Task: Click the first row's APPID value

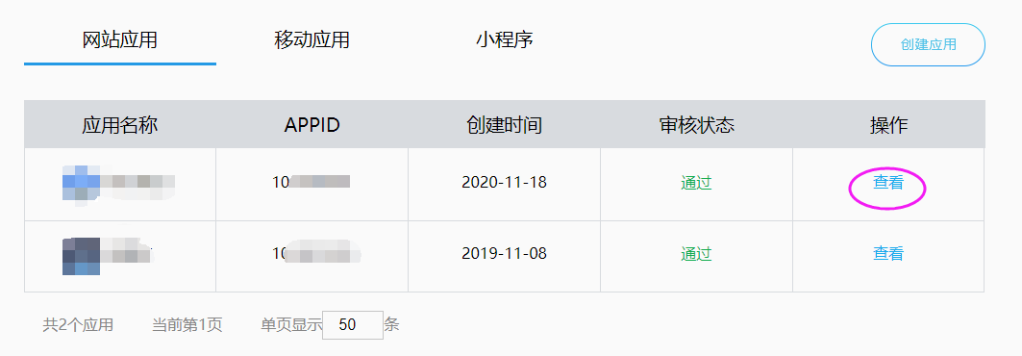Action: coord(312,182)
